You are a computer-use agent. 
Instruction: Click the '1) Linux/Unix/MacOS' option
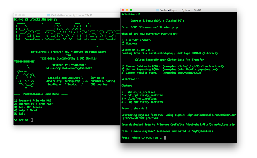point(136,40)
